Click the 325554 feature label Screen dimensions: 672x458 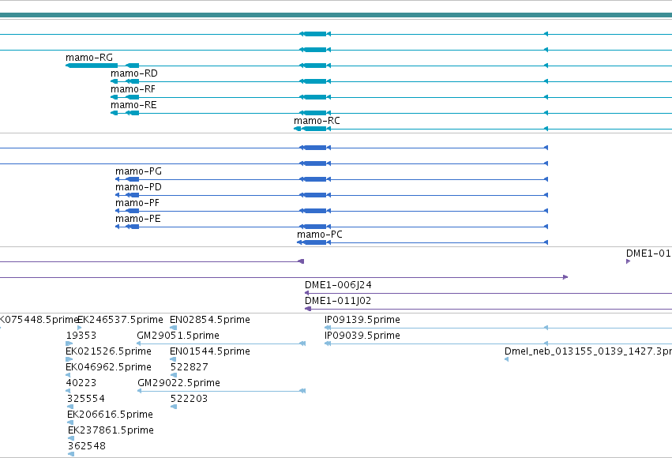(86, 399)
